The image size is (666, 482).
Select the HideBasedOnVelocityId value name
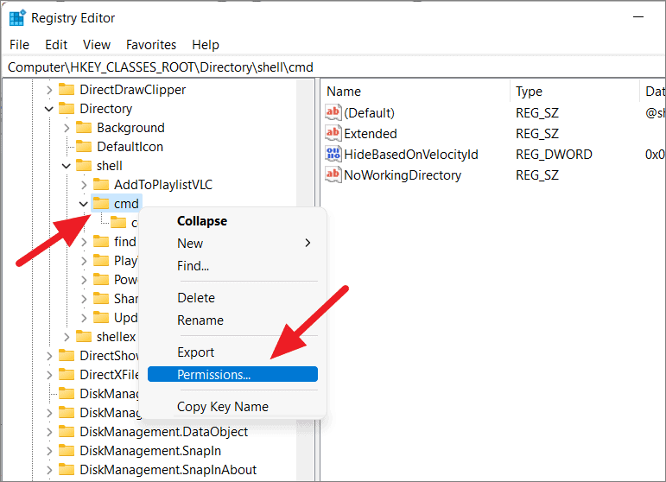coord(411,154)
